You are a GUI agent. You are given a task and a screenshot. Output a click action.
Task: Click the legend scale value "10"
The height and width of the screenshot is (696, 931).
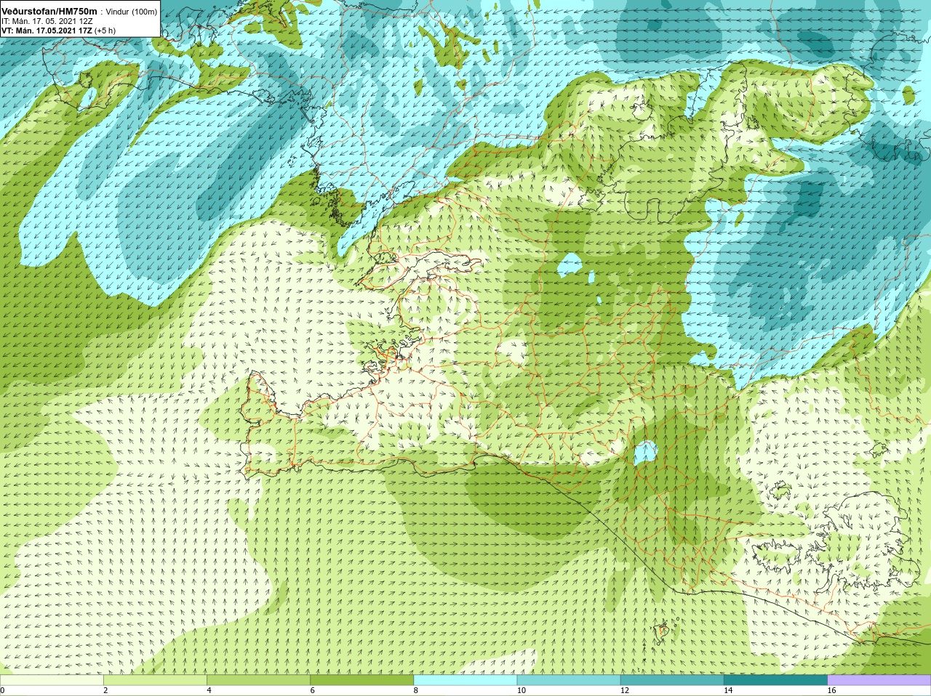pos(522,691)
